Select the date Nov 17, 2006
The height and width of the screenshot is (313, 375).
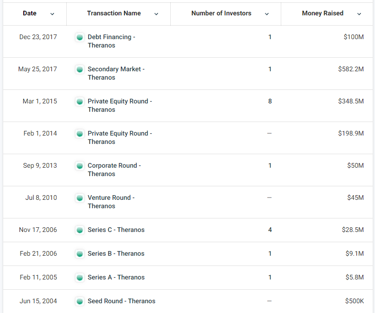point(38,230)
